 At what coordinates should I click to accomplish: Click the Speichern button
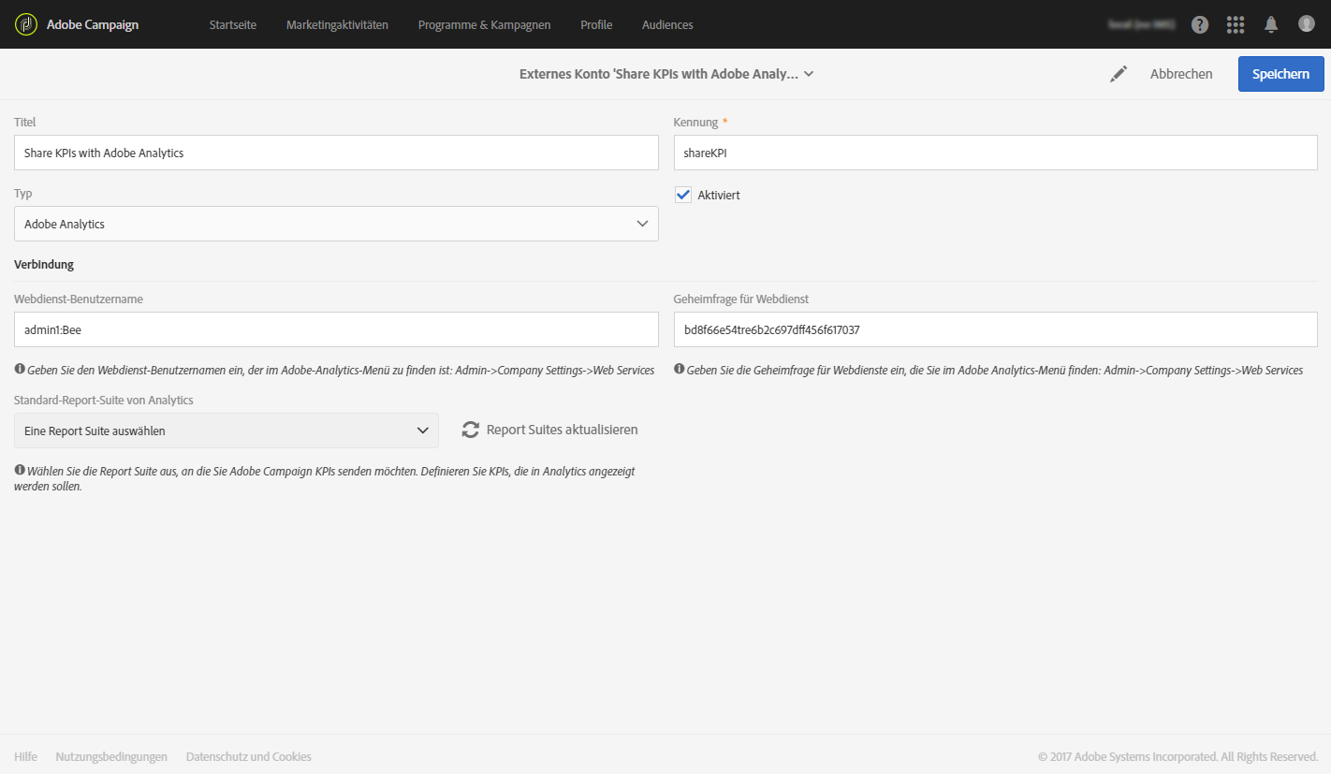[1280, 74]
